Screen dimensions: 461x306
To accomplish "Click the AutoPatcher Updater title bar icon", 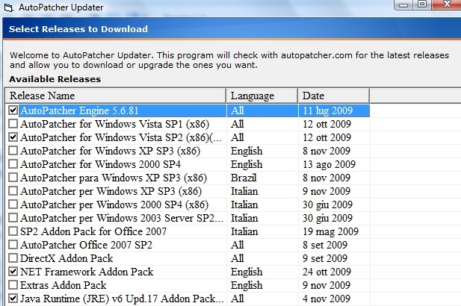I will point(8,7).
